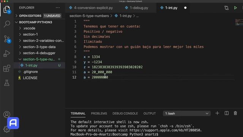243x137 pixels.
Task: Select the TERMINAL panel tab
Action: click(78, 113)
